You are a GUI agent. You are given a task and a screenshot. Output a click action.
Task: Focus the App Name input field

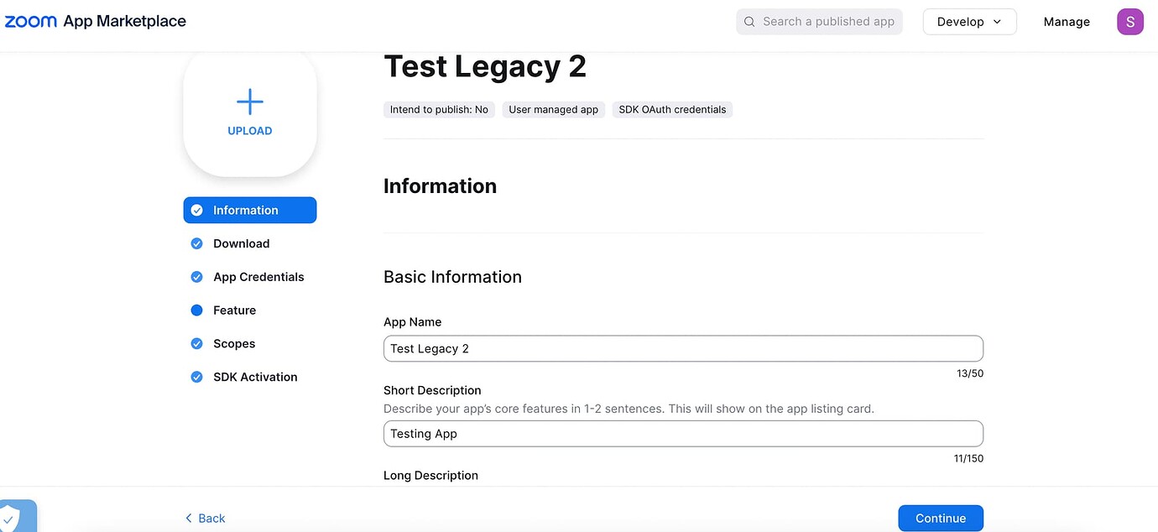click(682, 349)
